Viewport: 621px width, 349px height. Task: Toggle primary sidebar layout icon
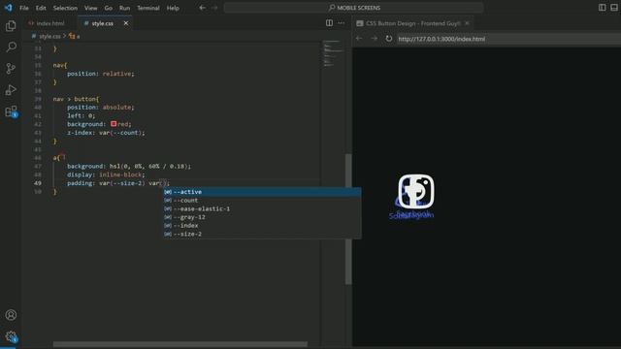602,8
